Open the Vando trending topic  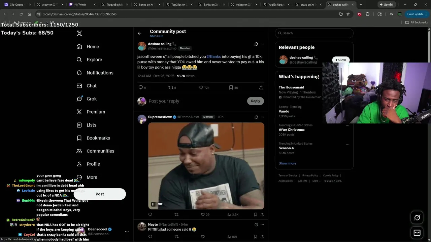[x=284, y=111]
